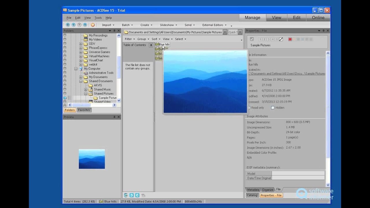Screen dimensions: 370x208
Task: Switch to the Organize tab
Action: (x=268, y=190)
